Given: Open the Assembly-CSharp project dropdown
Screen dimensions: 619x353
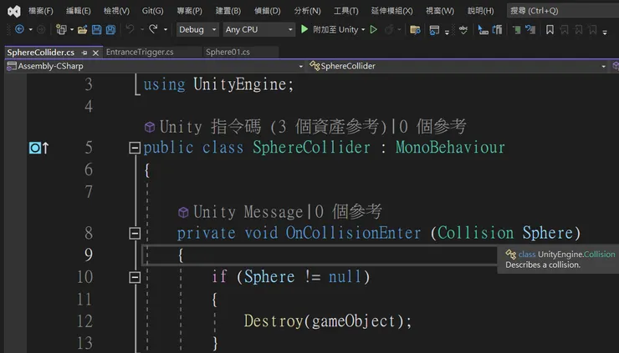Looking at the screenshot, I should (x=155, y=66).
